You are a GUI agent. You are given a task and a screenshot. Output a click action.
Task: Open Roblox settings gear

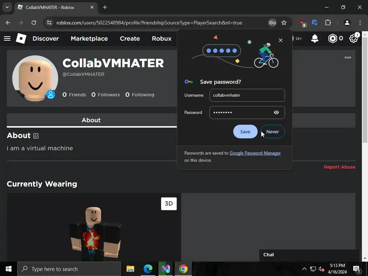[354, 38]
